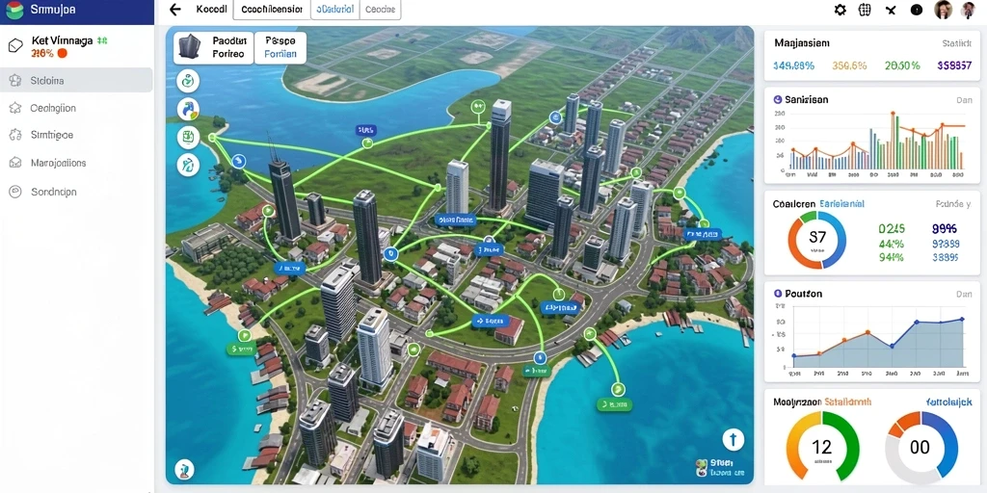Switch to the Coochilcensior tab
Image resolution: width=987 pixels, height=493 pixels.
click(271, 10)
